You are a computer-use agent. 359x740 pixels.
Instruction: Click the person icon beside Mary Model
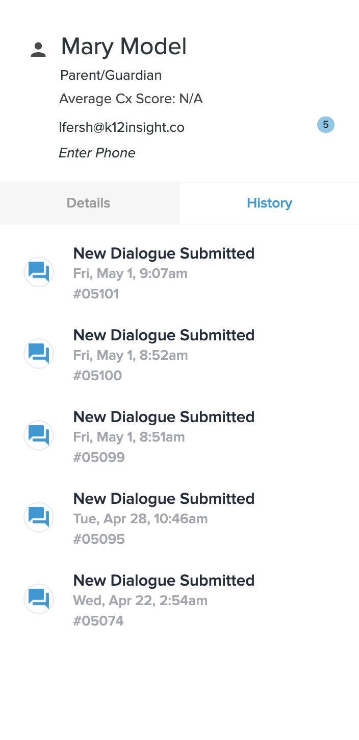pos(38,50)
